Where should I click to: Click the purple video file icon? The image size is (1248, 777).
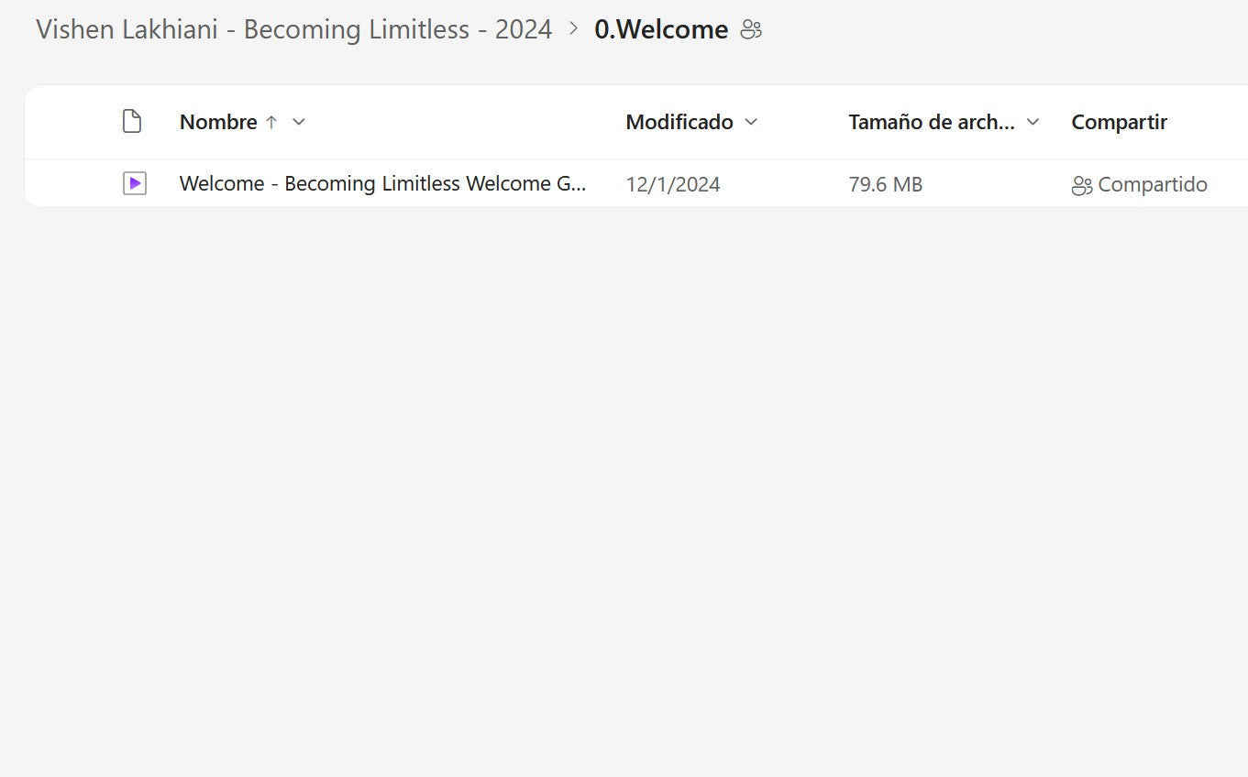(135, 184)
